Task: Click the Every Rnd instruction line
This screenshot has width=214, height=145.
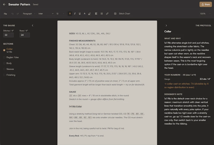Action: [86, 136]
